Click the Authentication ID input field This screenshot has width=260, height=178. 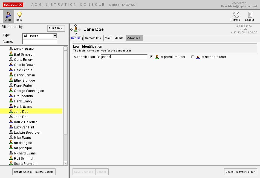click(x=124, y=57)
